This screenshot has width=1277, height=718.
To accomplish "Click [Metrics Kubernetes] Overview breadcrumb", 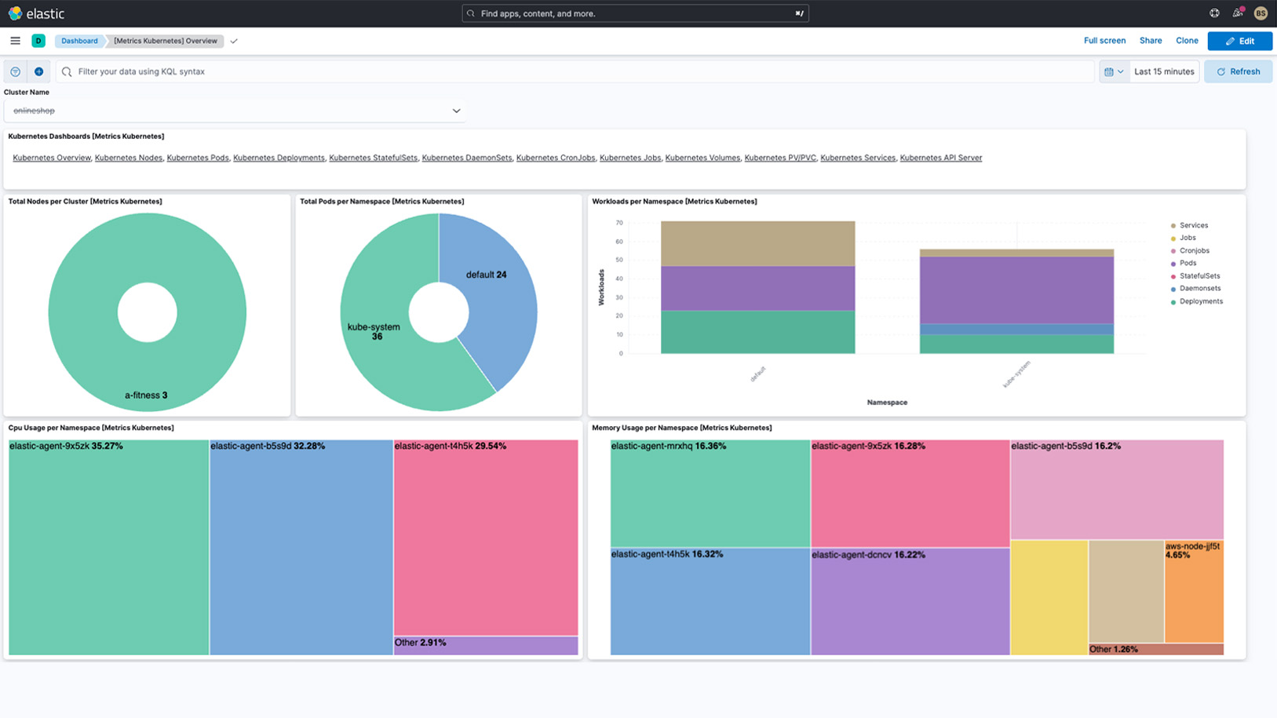I will tap(165, 41).
